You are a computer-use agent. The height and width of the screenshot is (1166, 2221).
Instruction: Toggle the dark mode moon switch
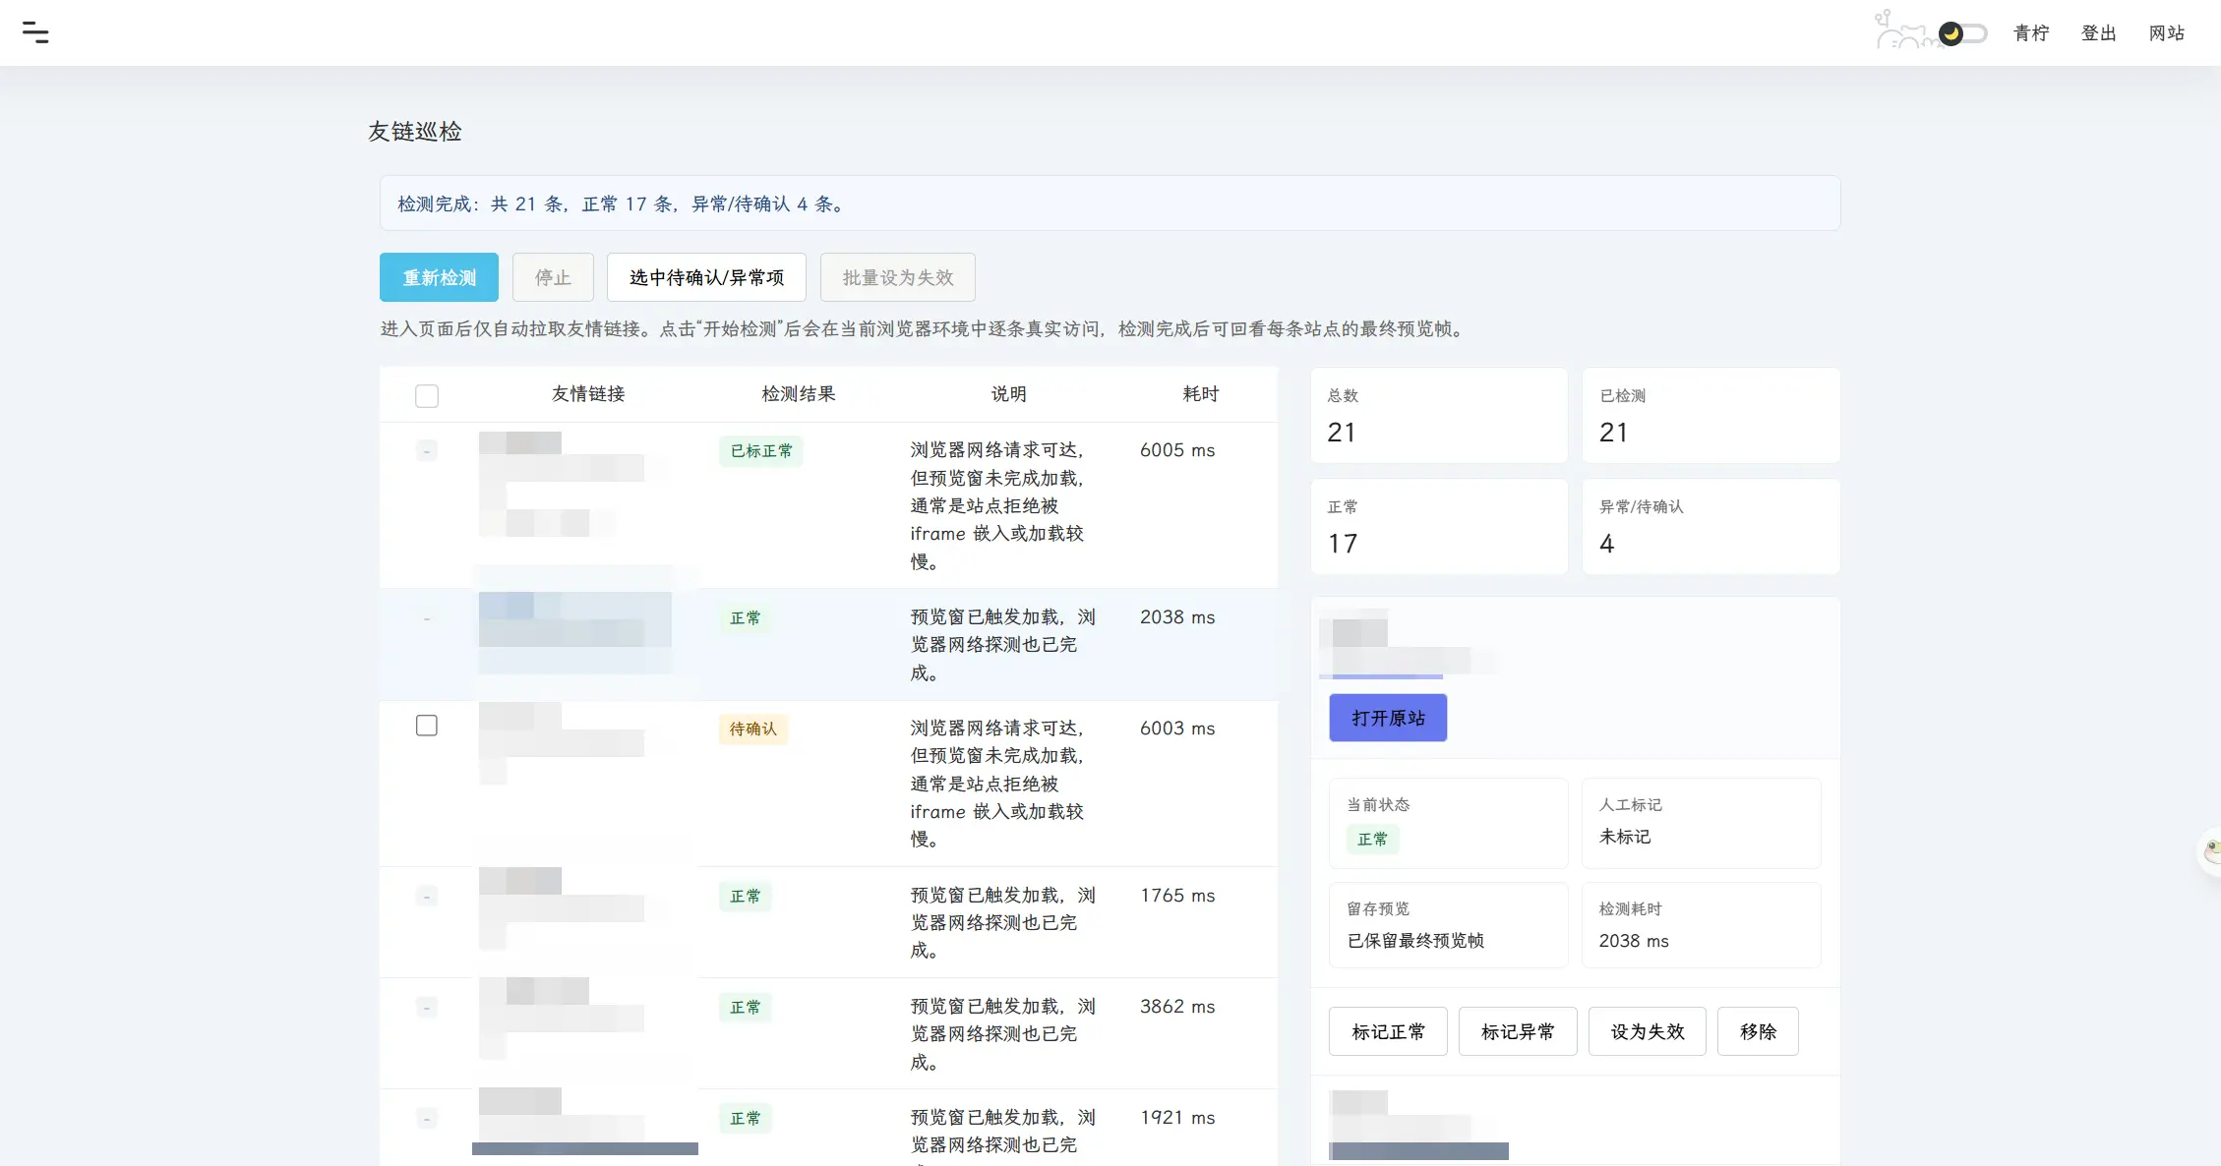click(1963, 33)
